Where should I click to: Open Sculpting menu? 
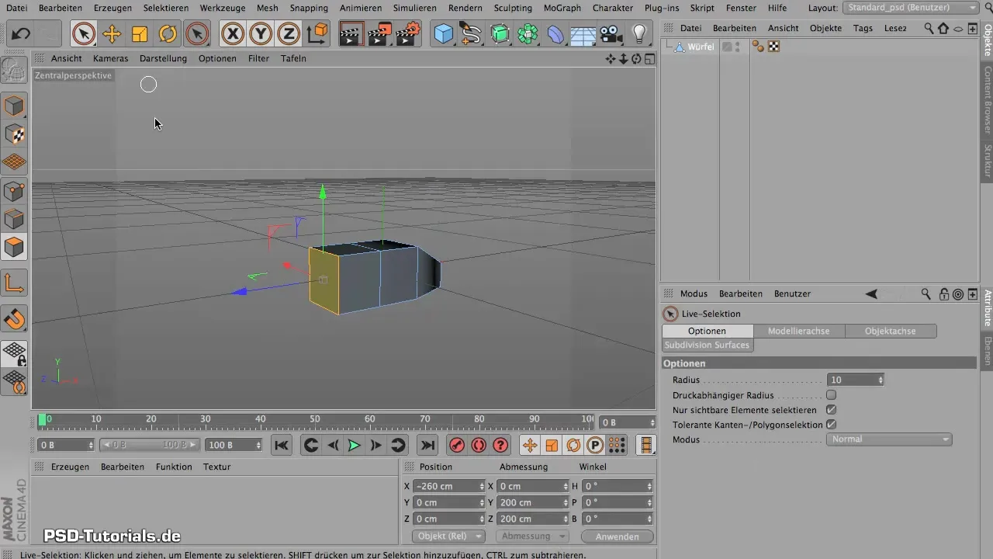(513, 8)
